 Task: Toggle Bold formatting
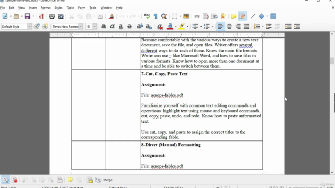point(104,27)
